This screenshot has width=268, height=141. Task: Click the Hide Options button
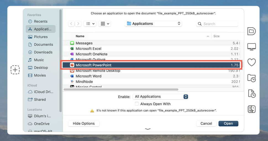(x=84, y=124)
